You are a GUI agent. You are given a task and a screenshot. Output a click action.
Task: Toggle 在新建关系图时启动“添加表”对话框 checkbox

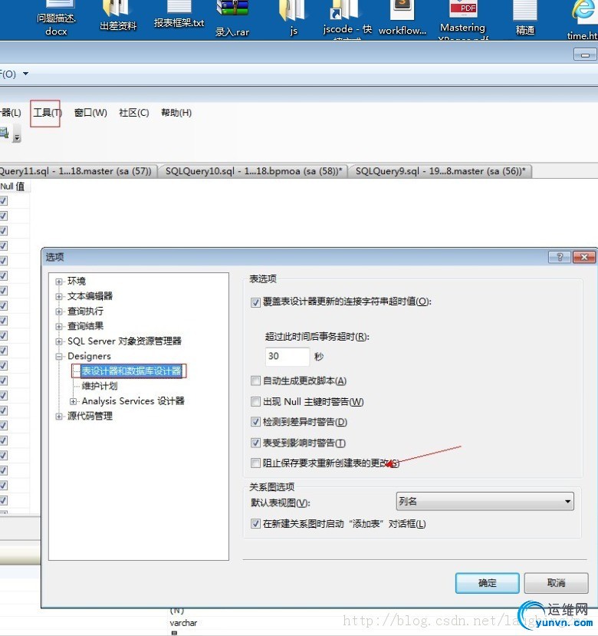pos(255,524)
